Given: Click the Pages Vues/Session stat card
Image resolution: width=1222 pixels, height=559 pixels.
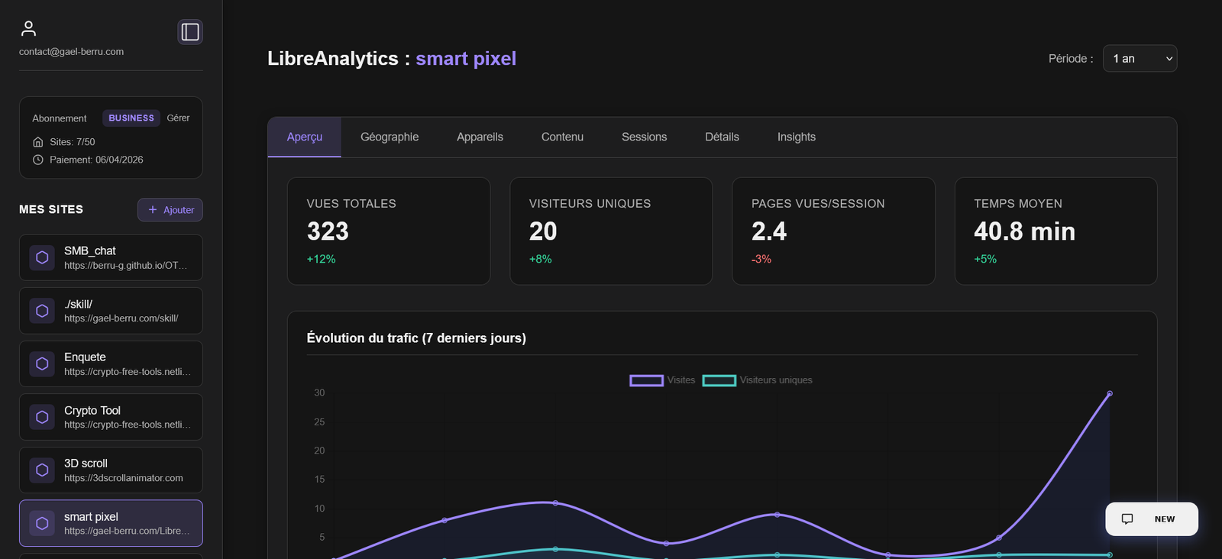Looking at the screenshot, I should click(x=833, y=231).
